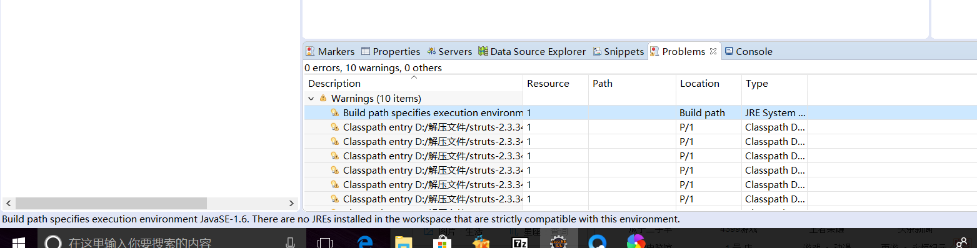
Task: Open the Servers view tab
Action: click(x=449, y=51)
